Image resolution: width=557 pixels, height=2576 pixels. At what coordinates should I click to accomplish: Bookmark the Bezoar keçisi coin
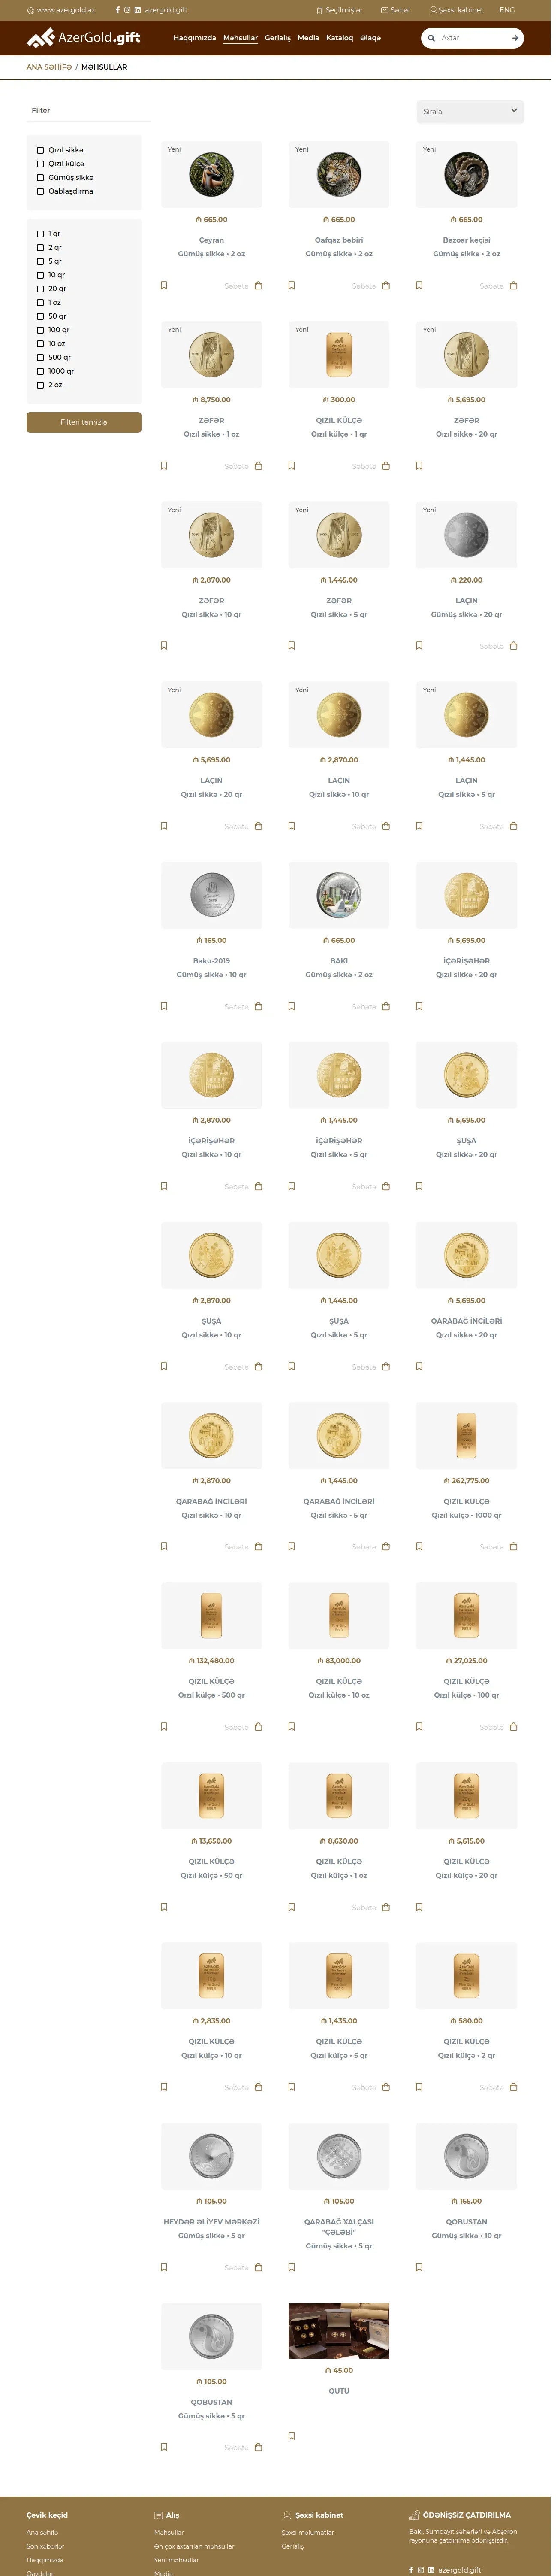coord(419,285)
